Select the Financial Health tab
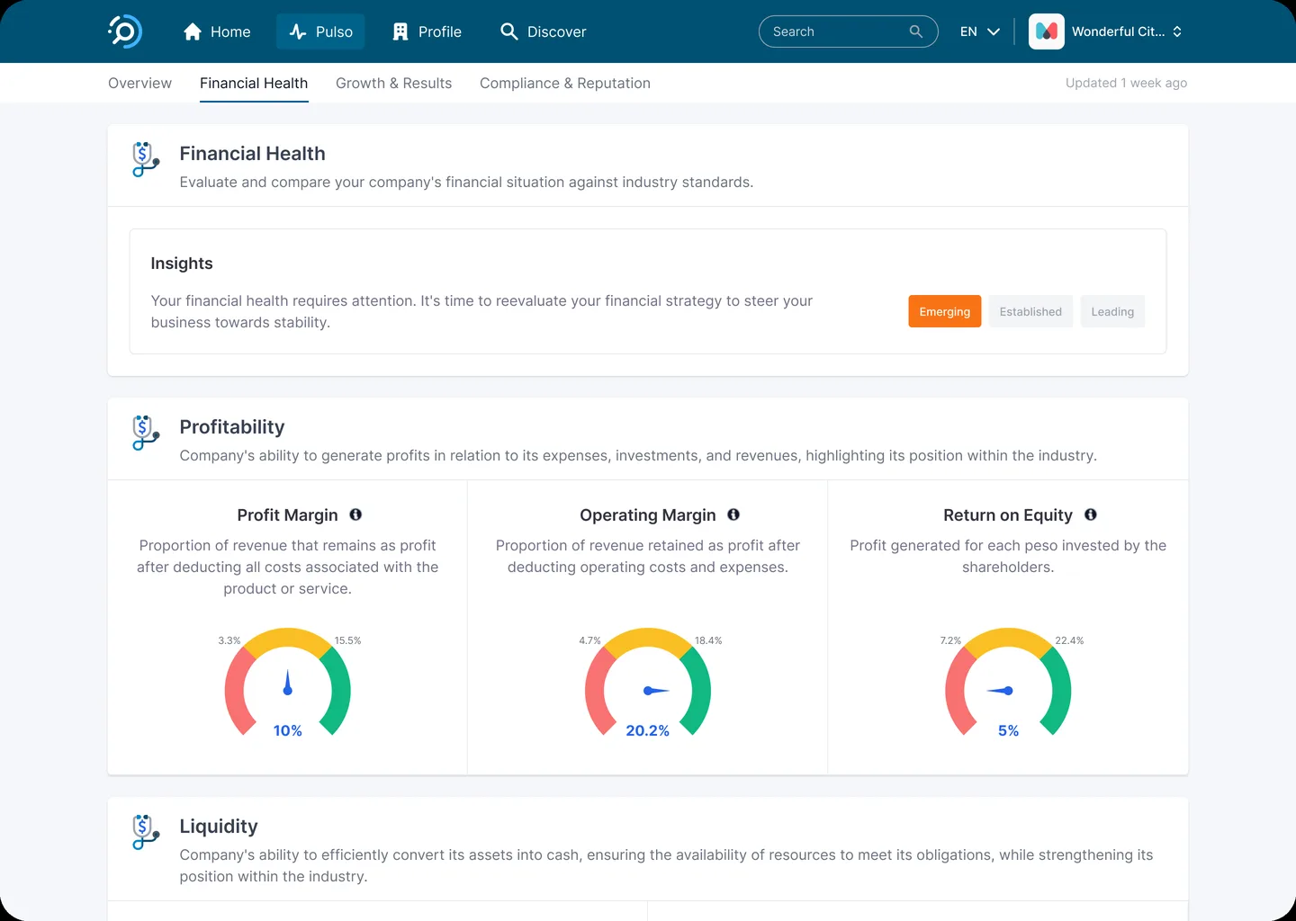This screenshot has height=921, width=1296. click(x=254, y=83)
